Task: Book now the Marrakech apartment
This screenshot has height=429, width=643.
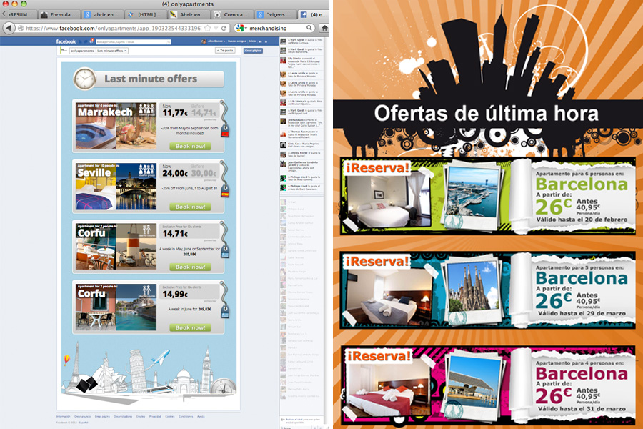Action: [190, 146]
